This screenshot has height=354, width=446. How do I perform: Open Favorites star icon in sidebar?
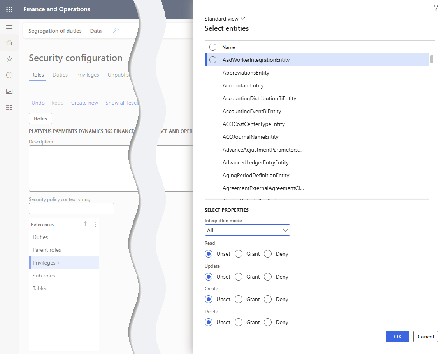point(9,59)
